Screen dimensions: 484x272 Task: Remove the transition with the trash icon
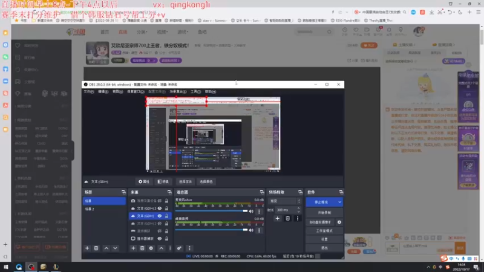coord(288,218)
